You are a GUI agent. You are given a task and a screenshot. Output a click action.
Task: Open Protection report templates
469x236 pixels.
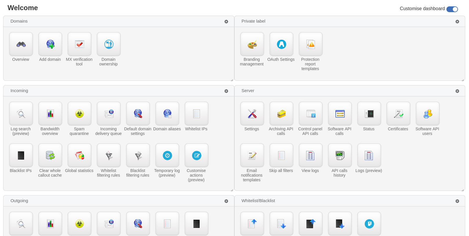click(x=311, y=44)
